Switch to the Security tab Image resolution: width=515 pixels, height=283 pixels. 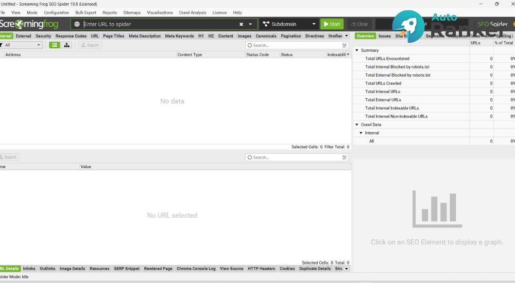pos(43,36)
